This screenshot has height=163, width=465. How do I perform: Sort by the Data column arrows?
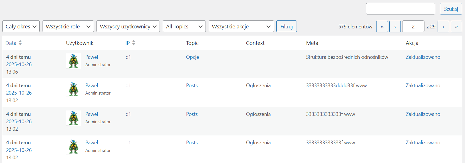[20, 43]
